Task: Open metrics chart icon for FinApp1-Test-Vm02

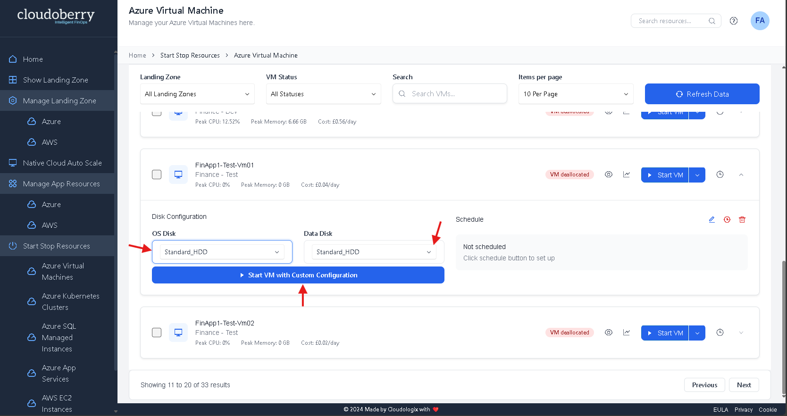Action: tap(627, 333)
